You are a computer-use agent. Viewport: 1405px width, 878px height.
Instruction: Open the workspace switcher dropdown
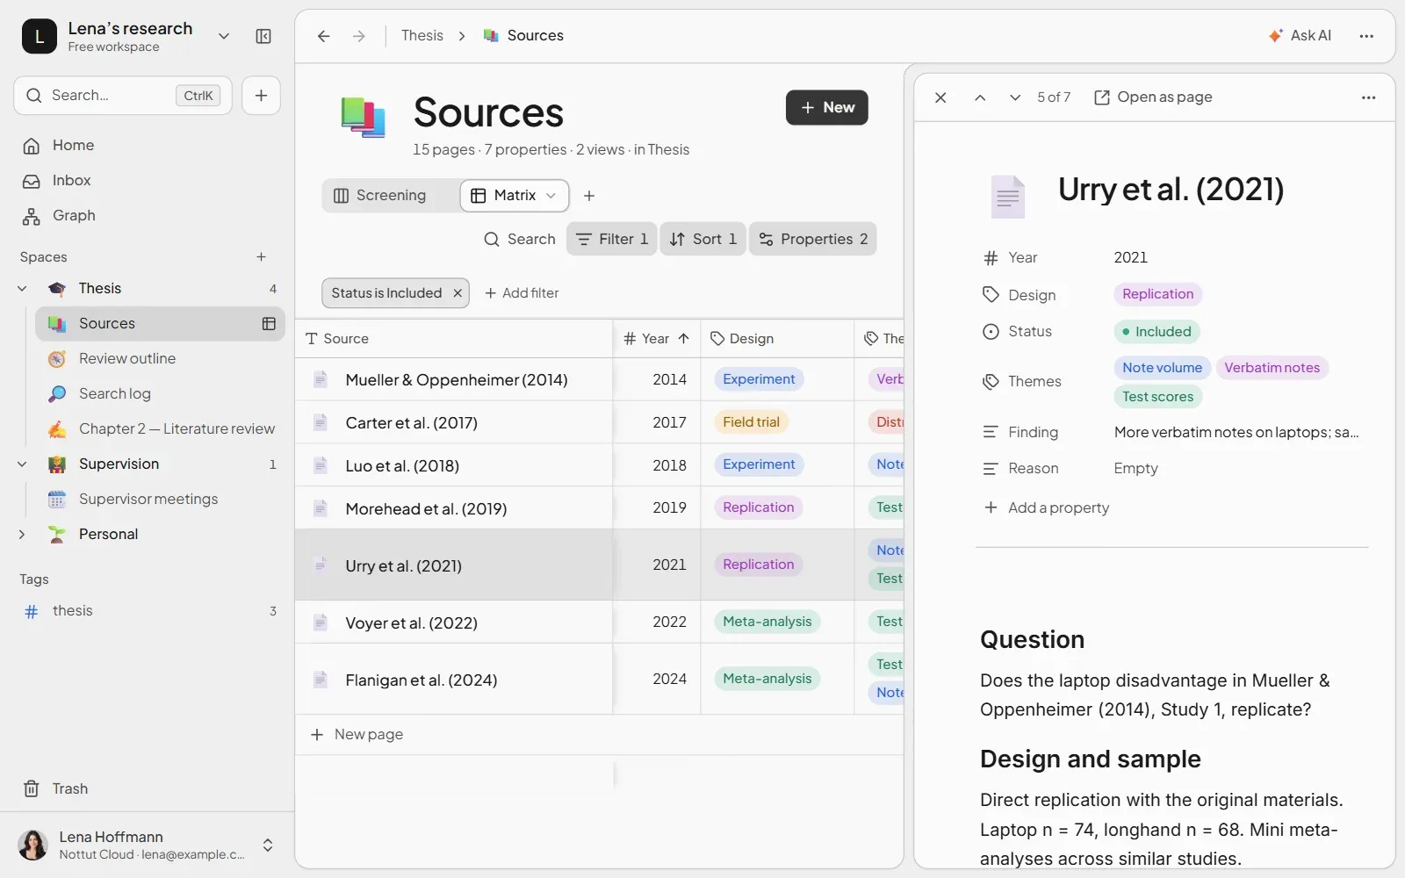point(224,36)
